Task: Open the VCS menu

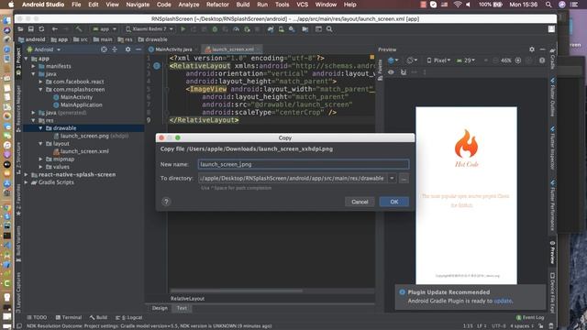Action: [302, 5]
